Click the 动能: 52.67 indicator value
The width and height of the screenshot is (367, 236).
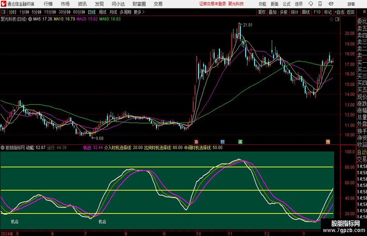tap(36, 148)
